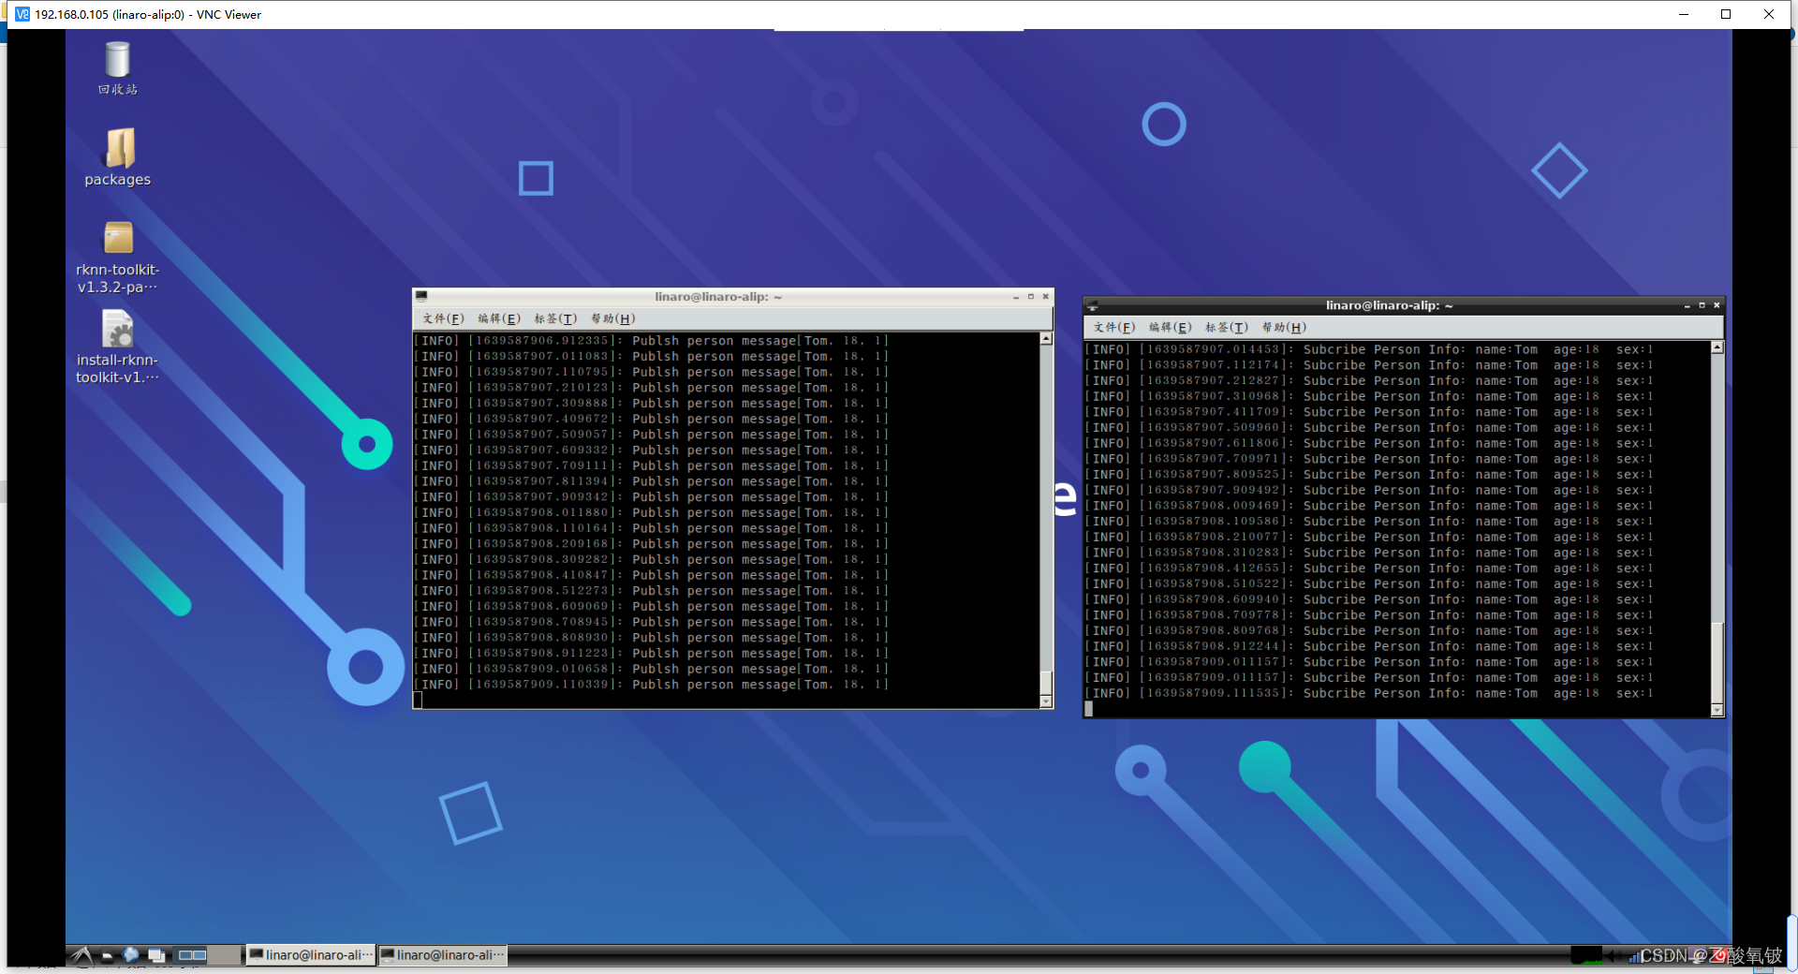Maximize the VNC Viewer window
1798x974 pixels.
[x=1726, y=14]
